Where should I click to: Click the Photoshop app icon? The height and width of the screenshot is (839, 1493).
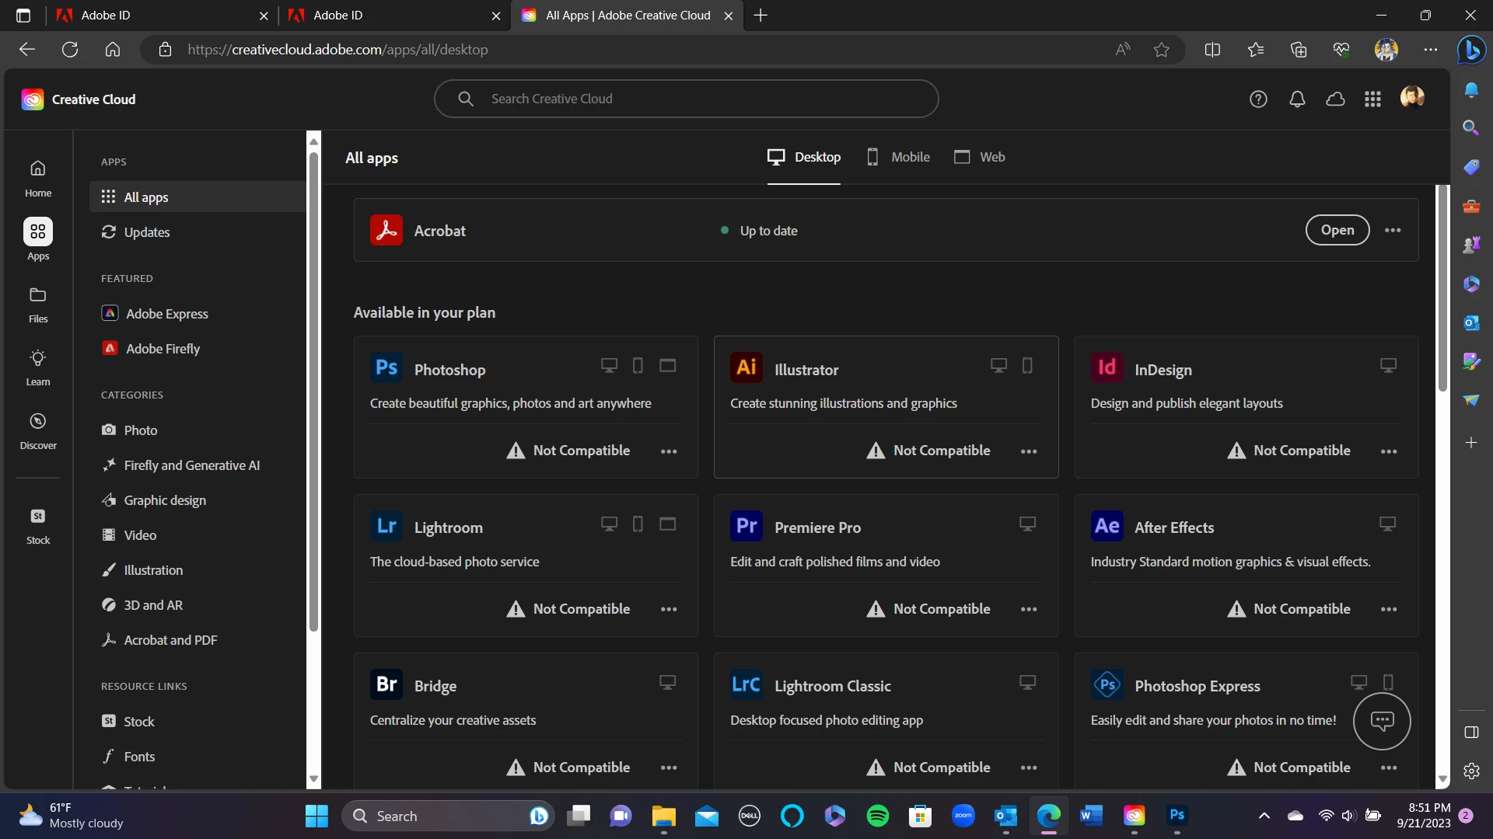point(386,368)
